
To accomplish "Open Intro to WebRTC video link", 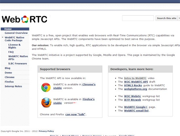I will 135,78.
